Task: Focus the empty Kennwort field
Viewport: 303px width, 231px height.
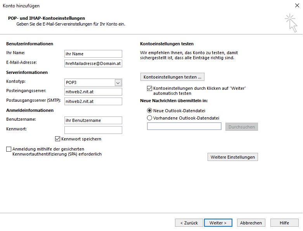Action: 93,130
